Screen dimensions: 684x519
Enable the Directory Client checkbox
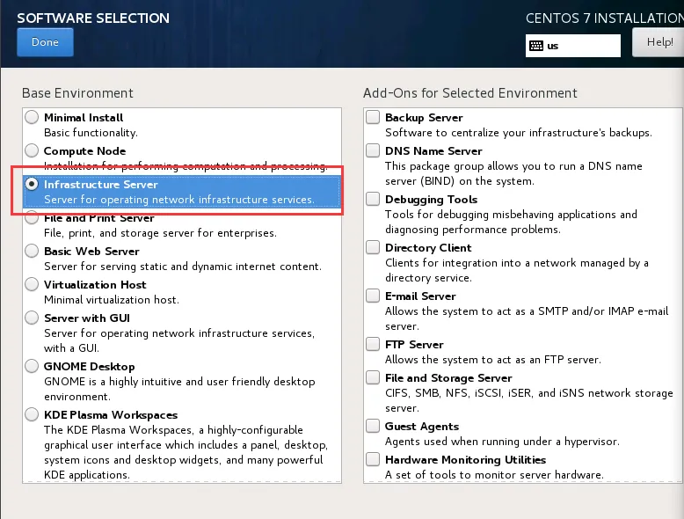373,247
